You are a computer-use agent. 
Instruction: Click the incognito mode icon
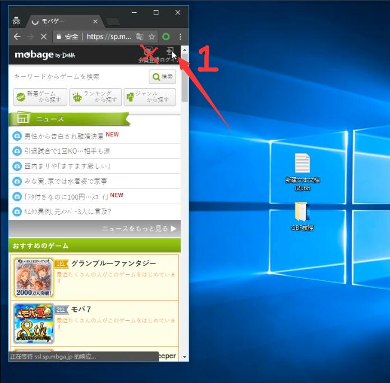[16, 21]
